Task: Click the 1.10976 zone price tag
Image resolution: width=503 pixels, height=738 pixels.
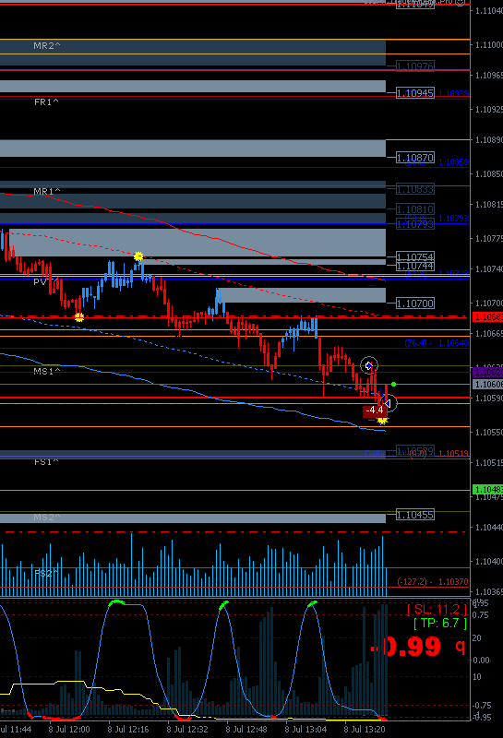Action: [x=415, y=66]
